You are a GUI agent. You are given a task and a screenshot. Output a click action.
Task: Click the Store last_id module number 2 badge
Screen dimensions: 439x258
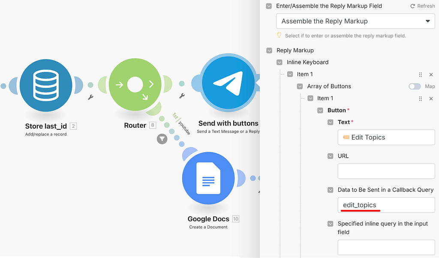[73, 126]
